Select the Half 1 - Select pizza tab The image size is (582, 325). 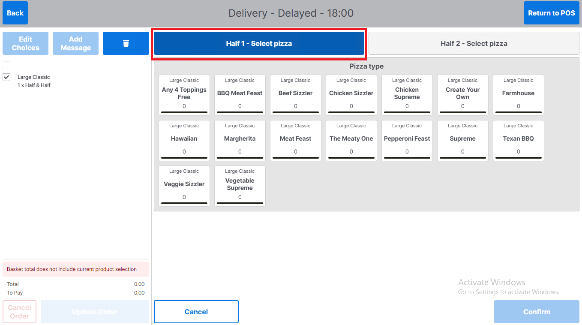tap(259, 43)
